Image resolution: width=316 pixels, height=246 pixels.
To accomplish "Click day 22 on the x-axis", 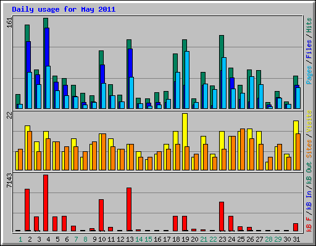I will pos(213,239).
